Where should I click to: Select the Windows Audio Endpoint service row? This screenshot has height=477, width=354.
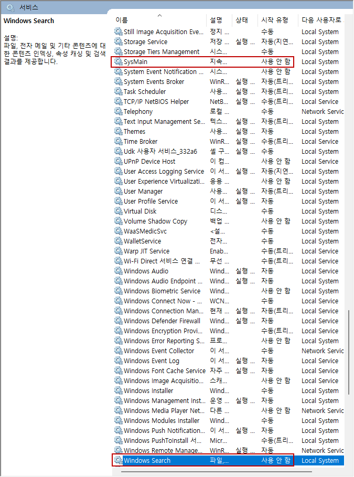coord(229,281)
